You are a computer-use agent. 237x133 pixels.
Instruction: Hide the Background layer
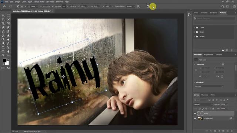(195, 118)
